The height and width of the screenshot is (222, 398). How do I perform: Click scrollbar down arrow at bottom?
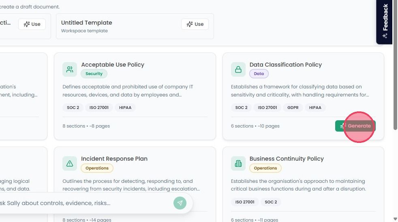(x=395, y=219)
